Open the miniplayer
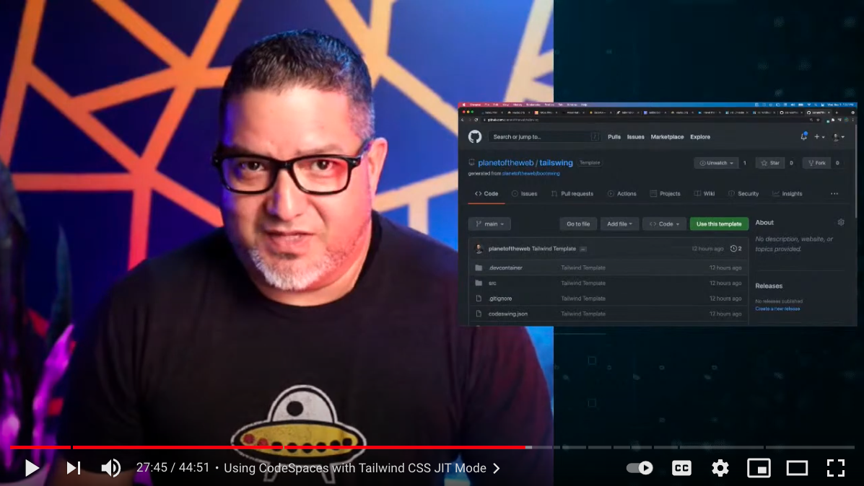This screenshot has width=864, height=486. tap(759, 468)
